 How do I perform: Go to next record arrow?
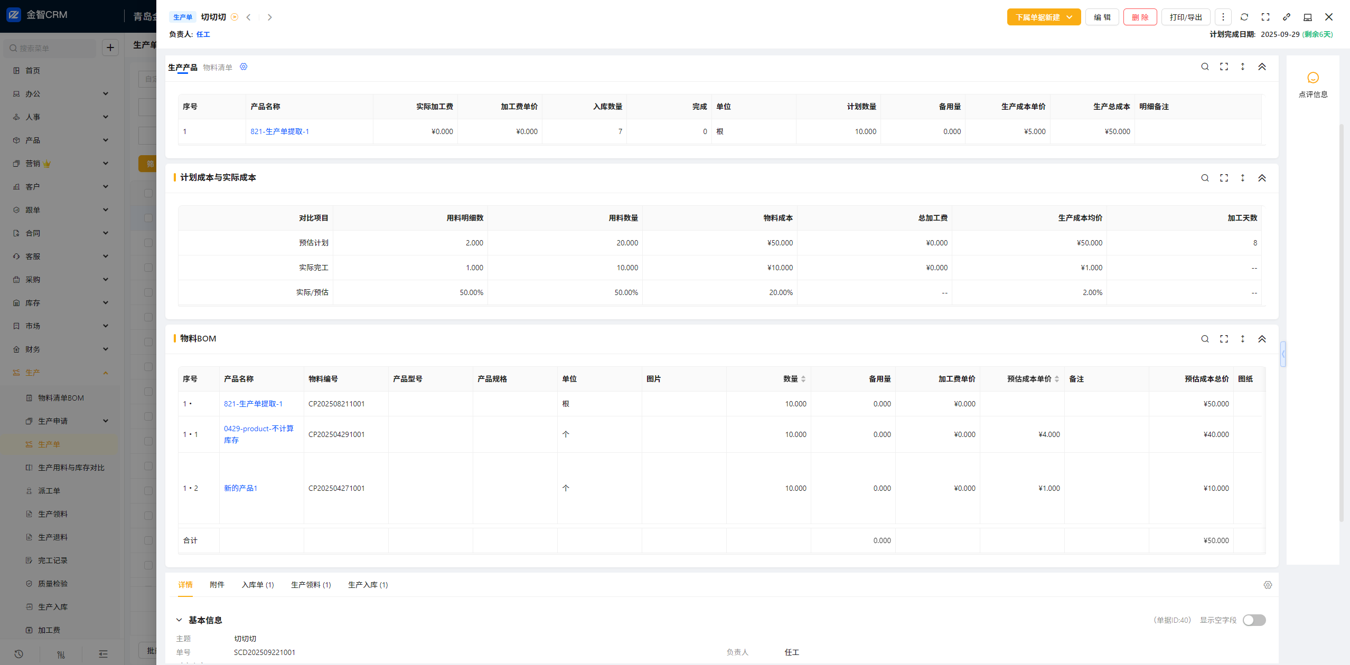click(270, 17)
